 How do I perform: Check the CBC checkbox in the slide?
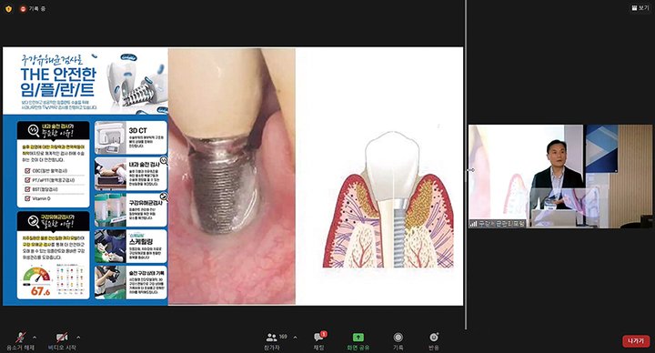[x=27, y=171]
